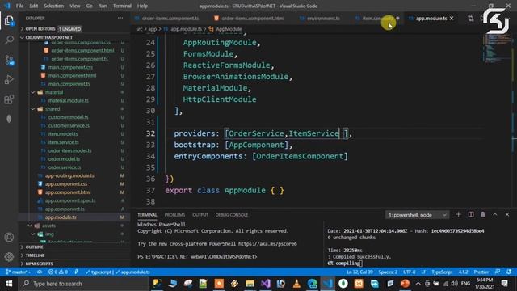
Task: Open VLC from the taskbar
Action: pyautogui.click(x=296, y=284)
